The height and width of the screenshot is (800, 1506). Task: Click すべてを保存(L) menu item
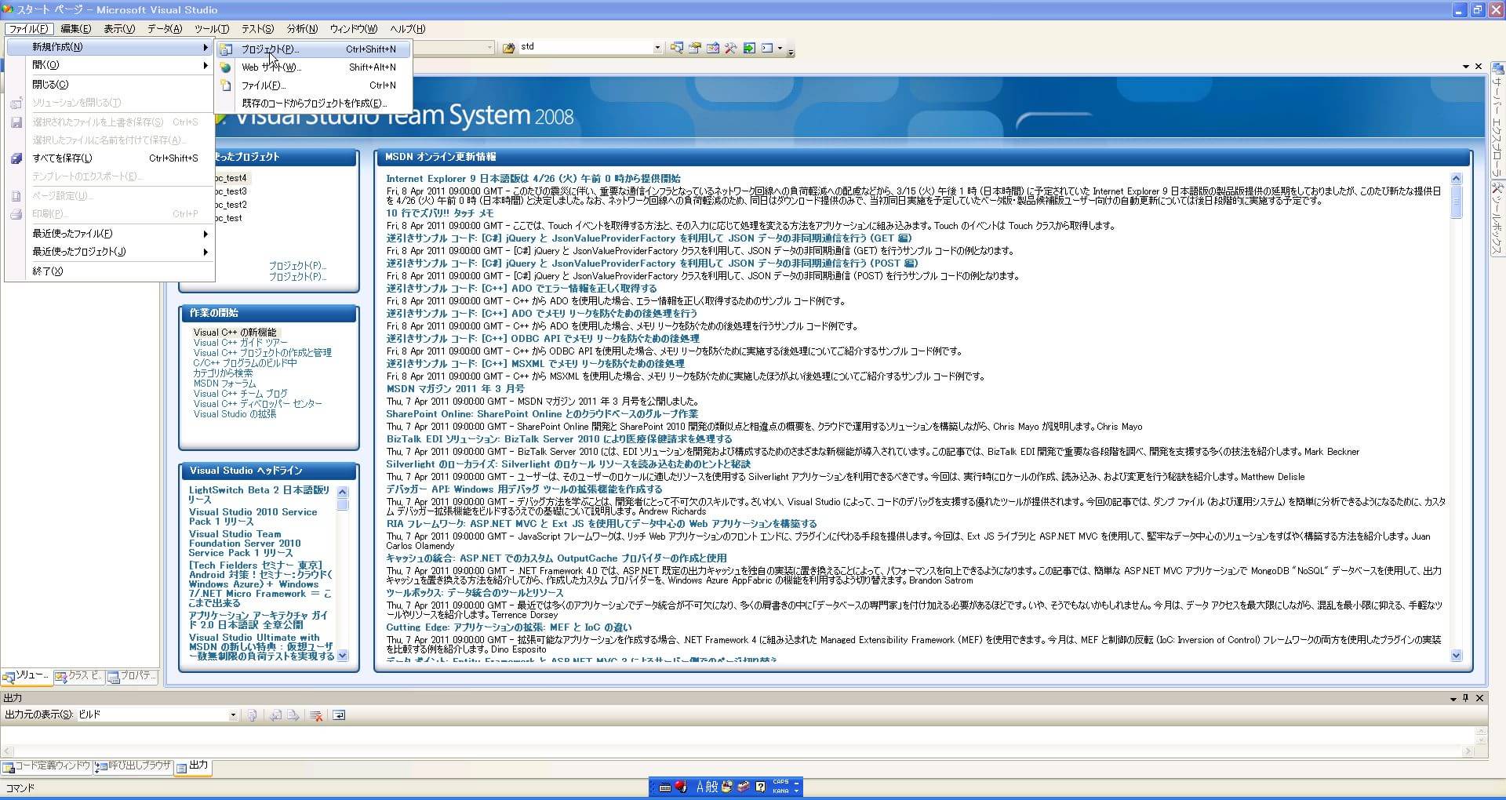coord(110,158)
